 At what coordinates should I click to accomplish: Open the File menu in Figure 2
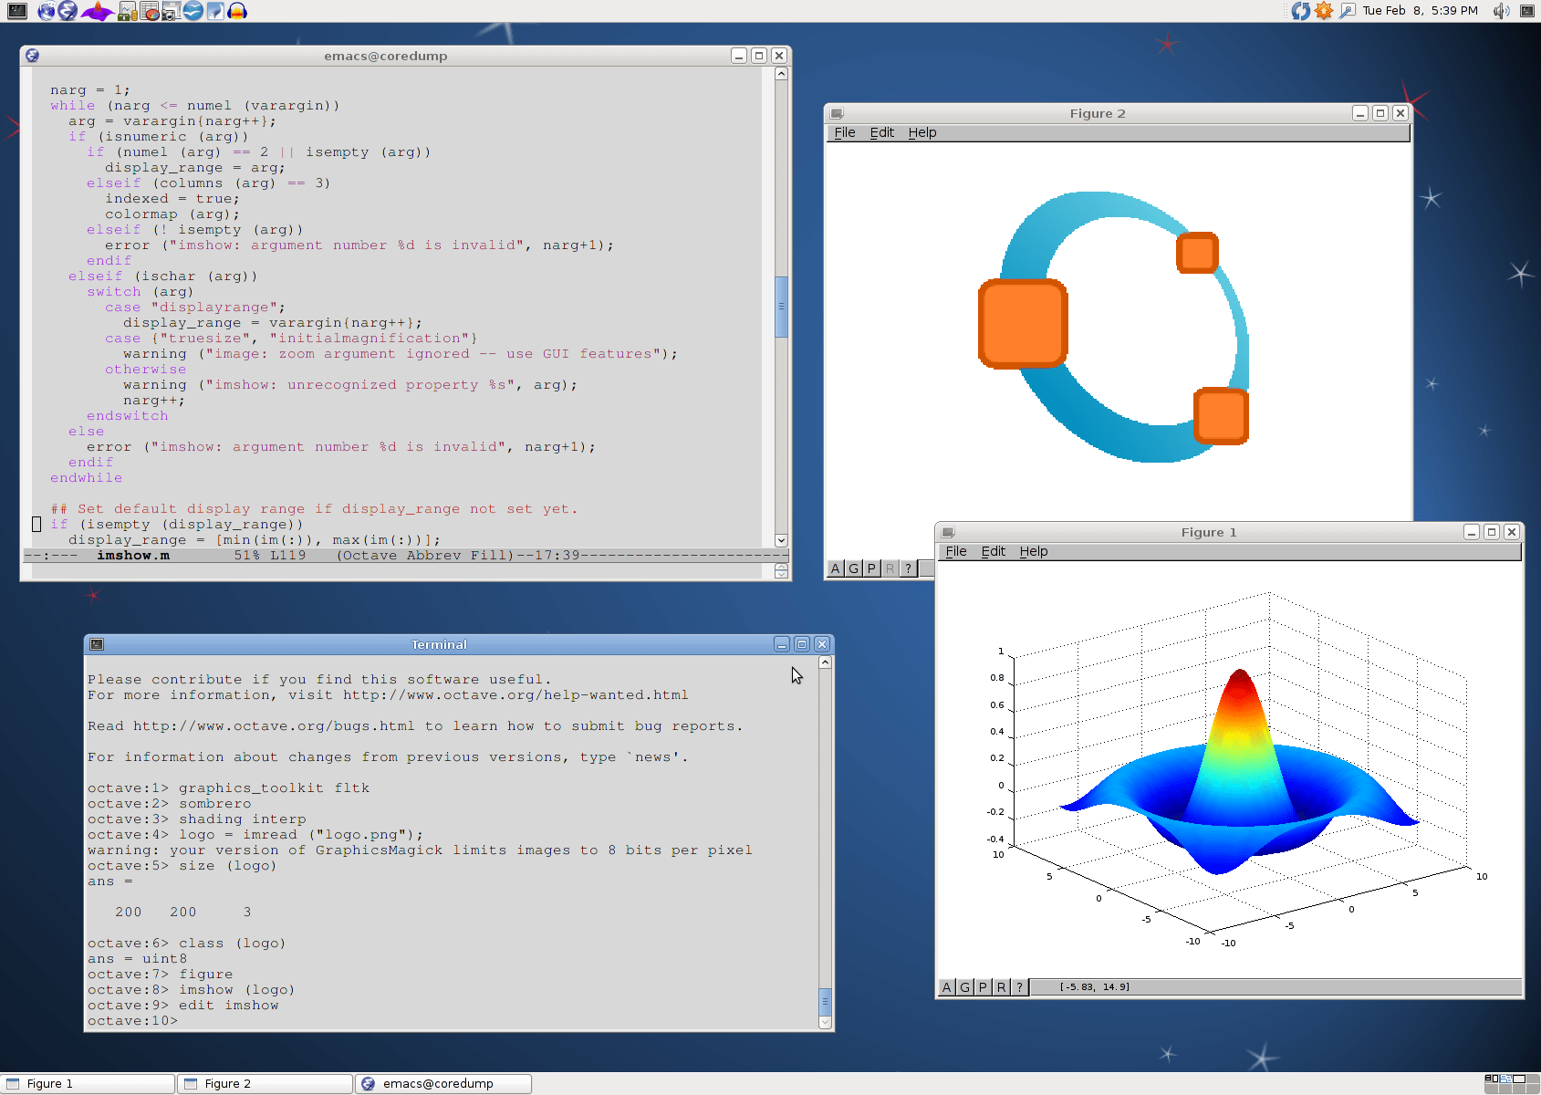tap(845, 132)
